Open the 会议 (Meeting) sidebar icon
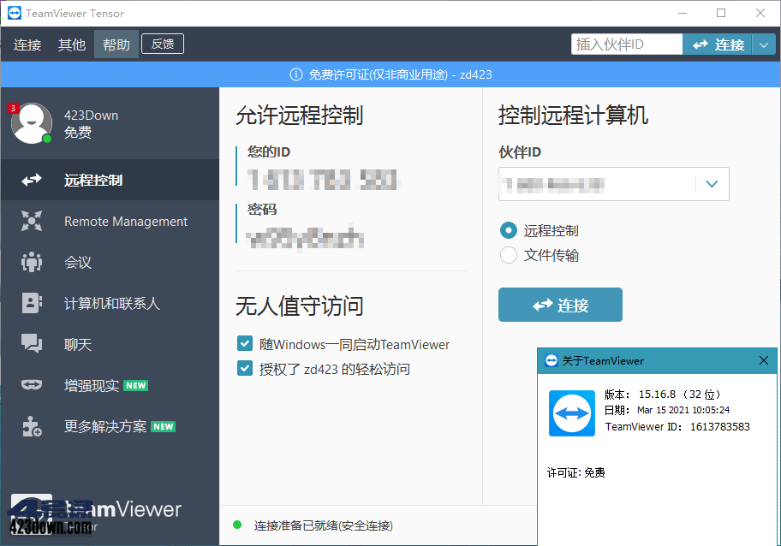The height and width of the screenshot is (546, 781). point(77,262)
